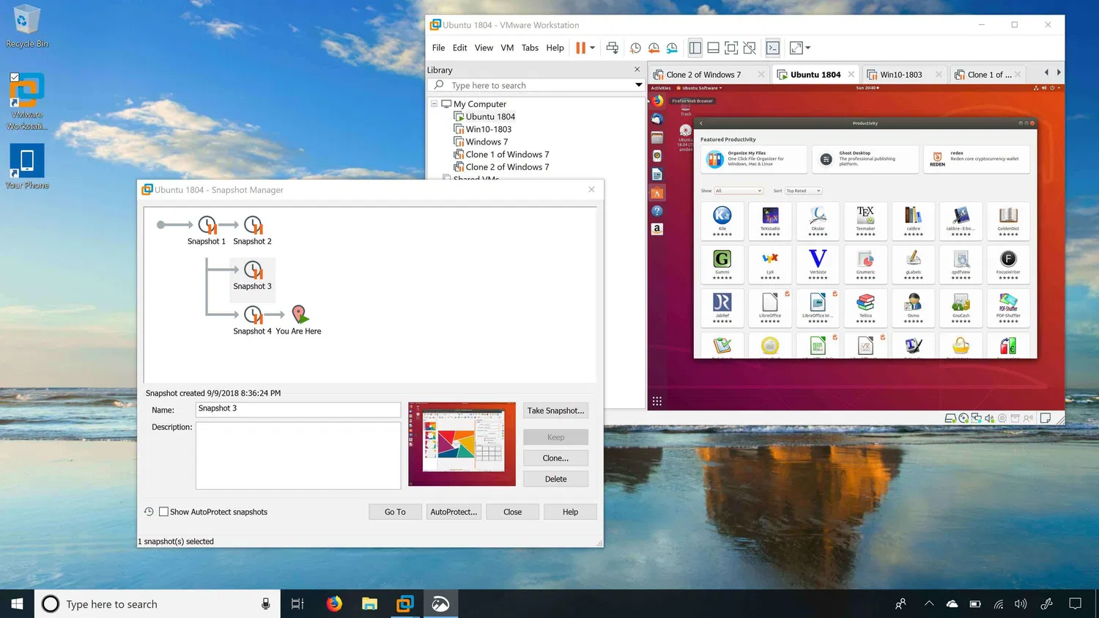Click the take snapshot clock icon in toolbar
The image size is (1099, 618).
point(635,48)
